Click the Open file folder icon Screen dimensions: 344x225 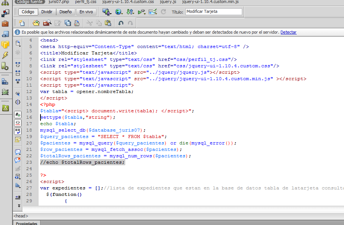36,23
